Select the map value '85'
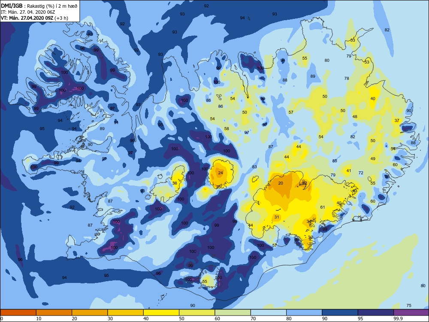Viewport: 429px width, 322px height. [x=335, y=161]
